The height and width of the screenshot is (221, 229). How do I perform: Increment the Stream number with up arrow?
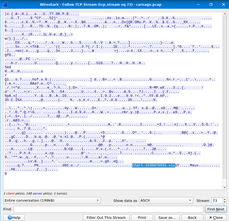tap(225, 199)
